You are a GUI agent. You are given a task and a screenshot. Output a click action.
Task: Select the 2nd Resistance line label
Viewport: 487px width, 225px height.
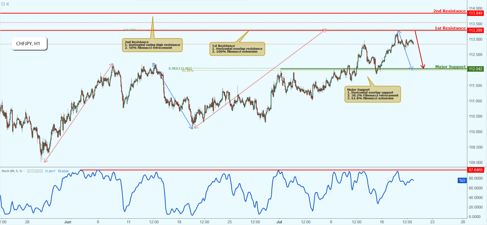tap(449, 11)
